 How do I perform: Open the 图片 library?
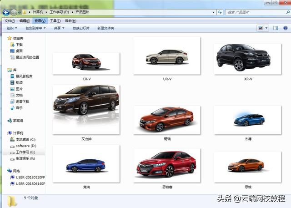(19, 89)
